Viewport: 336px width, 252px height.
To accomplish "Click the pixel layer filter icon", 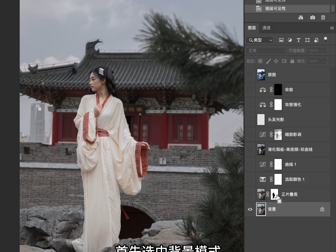I will pyautogui.click(x=281, y=40).
